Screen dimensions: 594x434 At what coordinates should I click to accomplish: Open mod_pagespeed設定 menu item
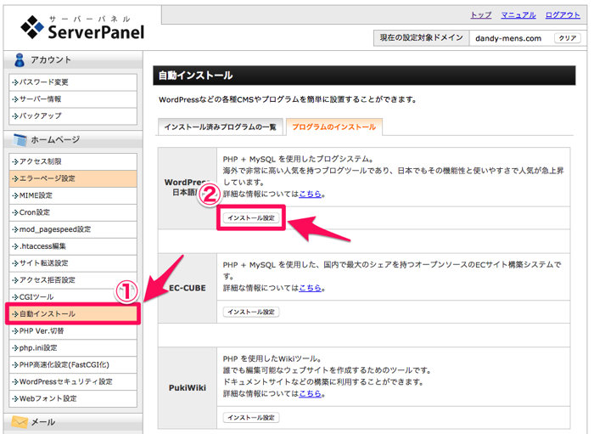(73, 229)
